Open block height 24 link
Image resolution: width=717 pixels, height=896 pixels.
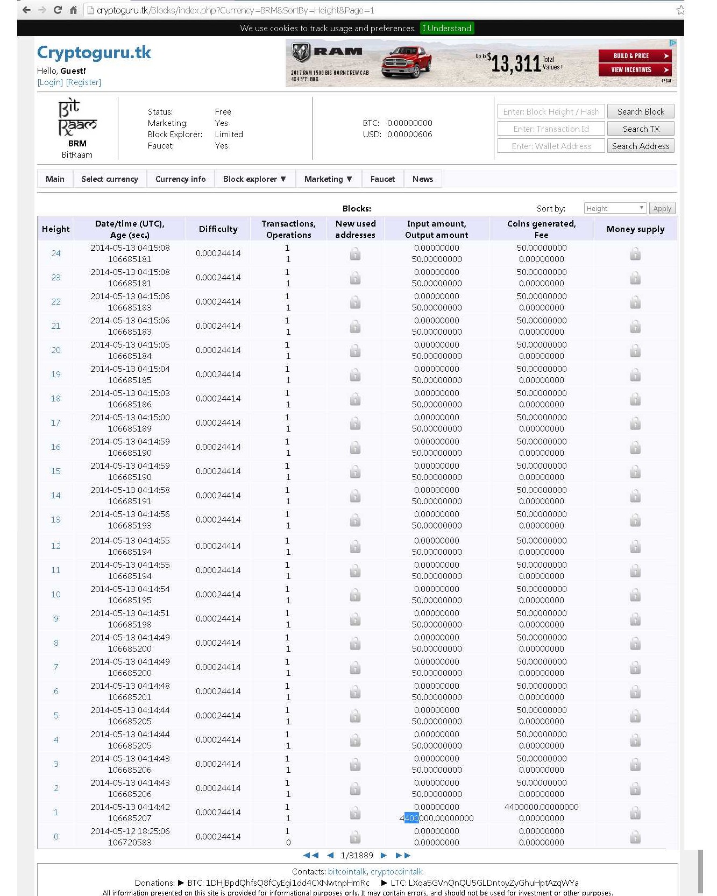(55, 253)
